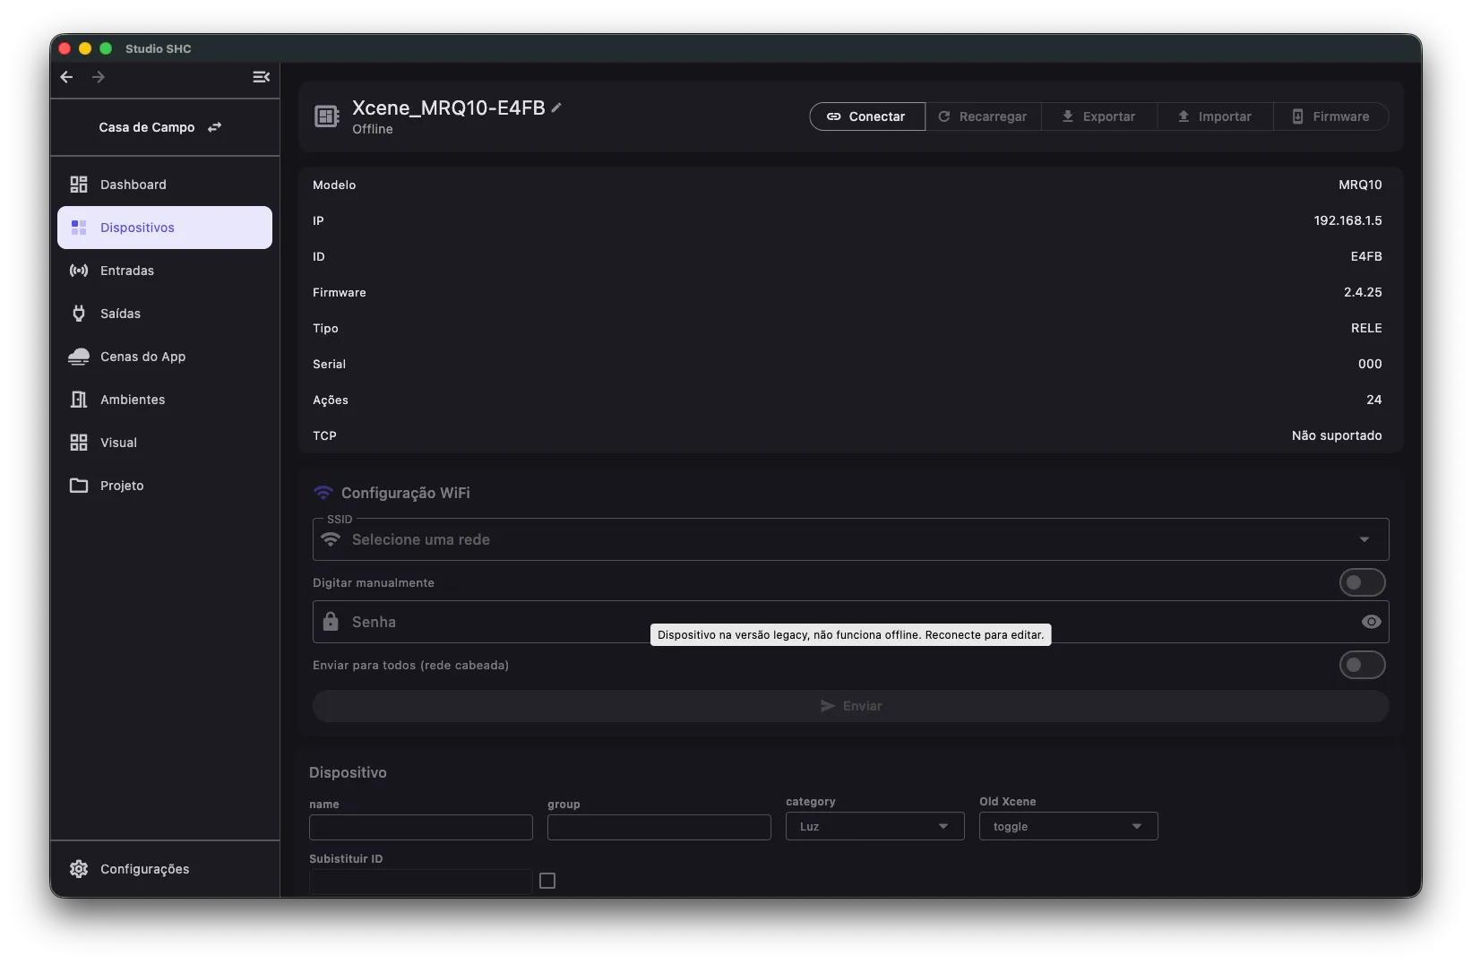The width and height of the screenshot is (1472, 964).
Task: Click the Enviar button
Action: [x=851, y=706]
